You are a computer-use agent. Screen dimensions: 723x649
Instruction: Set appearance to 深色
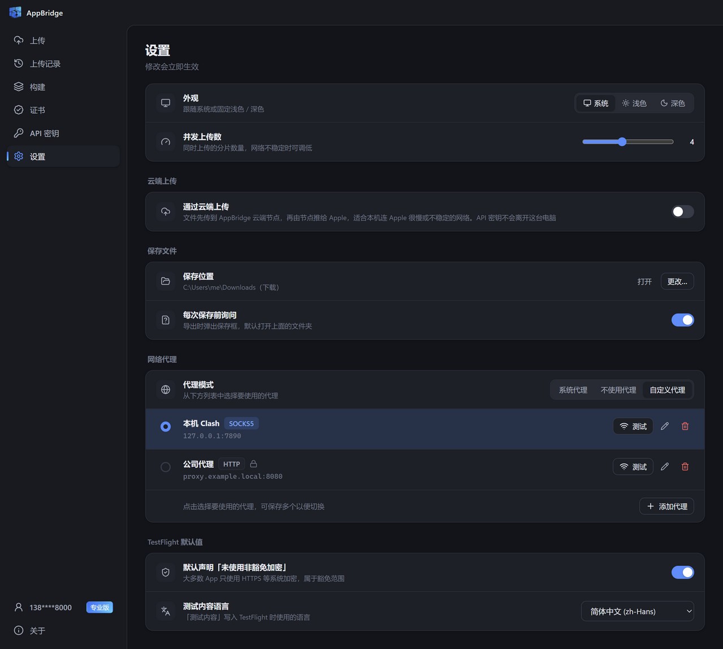[673, 103]
